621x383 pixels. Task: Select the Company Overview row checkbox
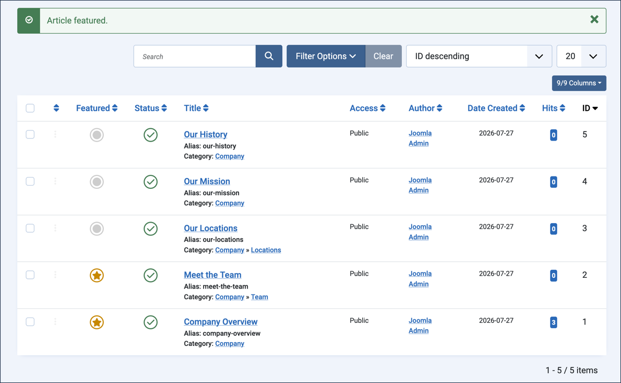pos(30,321)
